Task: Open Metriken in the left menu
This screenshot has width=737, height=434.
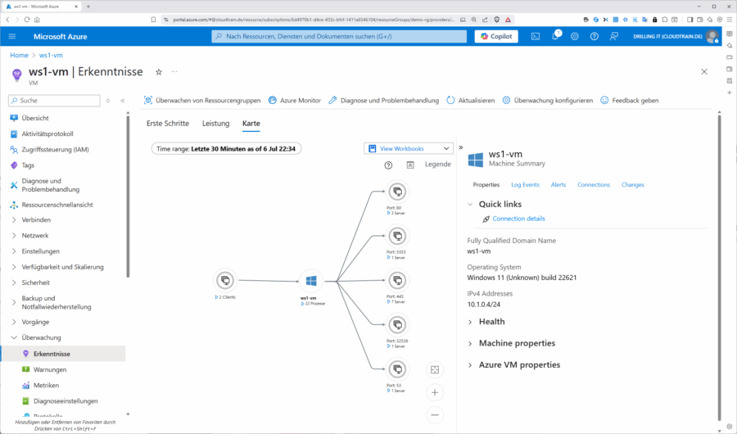Action: click(46, 385)
